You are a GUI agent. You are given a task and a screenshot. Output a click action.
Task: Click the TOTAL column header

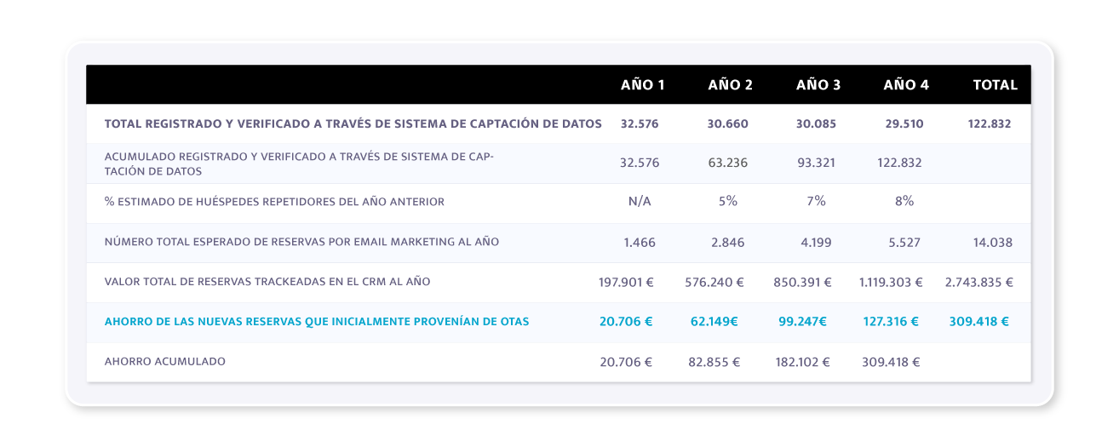pos(996,85)
